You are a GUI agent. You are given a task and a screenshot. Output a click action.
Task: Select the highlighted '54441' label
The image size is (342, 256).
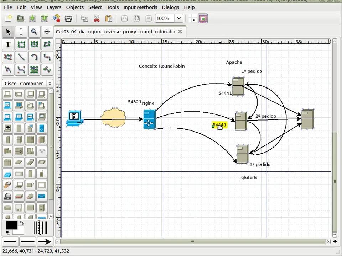219,125
